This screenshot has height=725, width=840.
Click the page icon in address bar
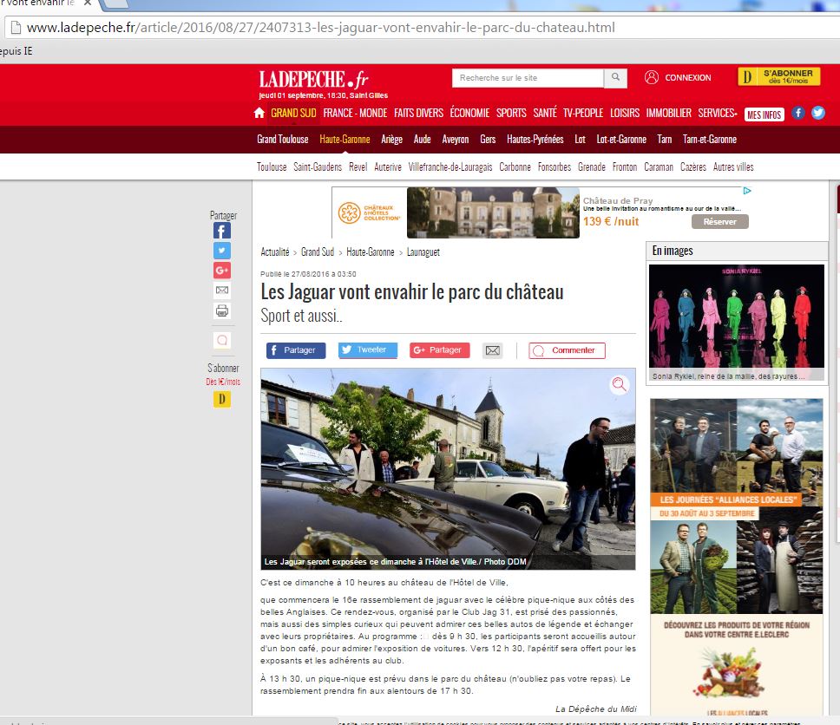tap(16, 27)
